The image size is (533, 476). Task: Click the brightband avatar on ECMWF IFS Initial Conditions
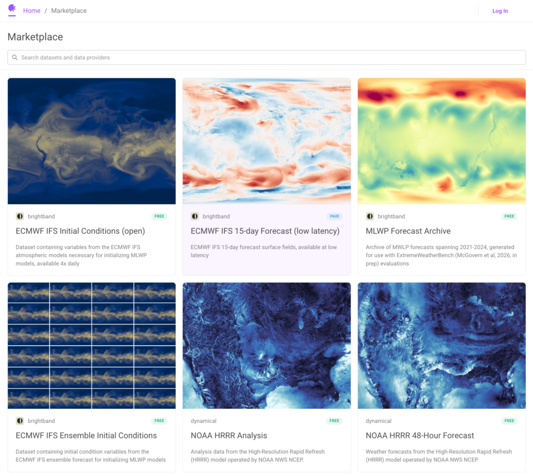click(19, 216)
